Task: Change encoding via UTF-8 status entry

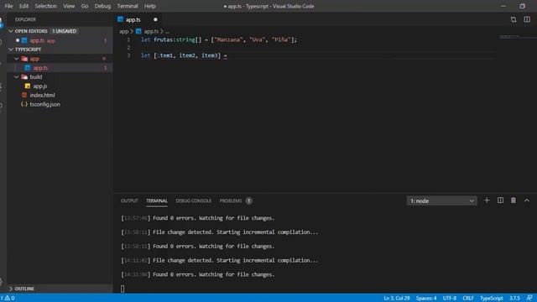Action: pos(450,299)
